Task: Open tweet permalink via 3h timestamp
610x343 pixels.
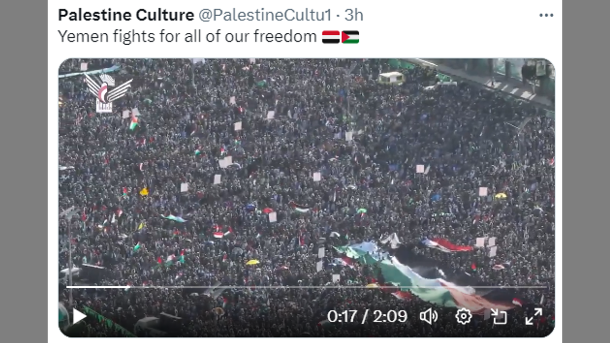Action: 354,15
